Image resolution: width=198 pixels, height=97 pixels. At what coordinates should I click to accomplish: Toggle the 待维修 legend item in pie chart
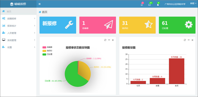[47, 47]
